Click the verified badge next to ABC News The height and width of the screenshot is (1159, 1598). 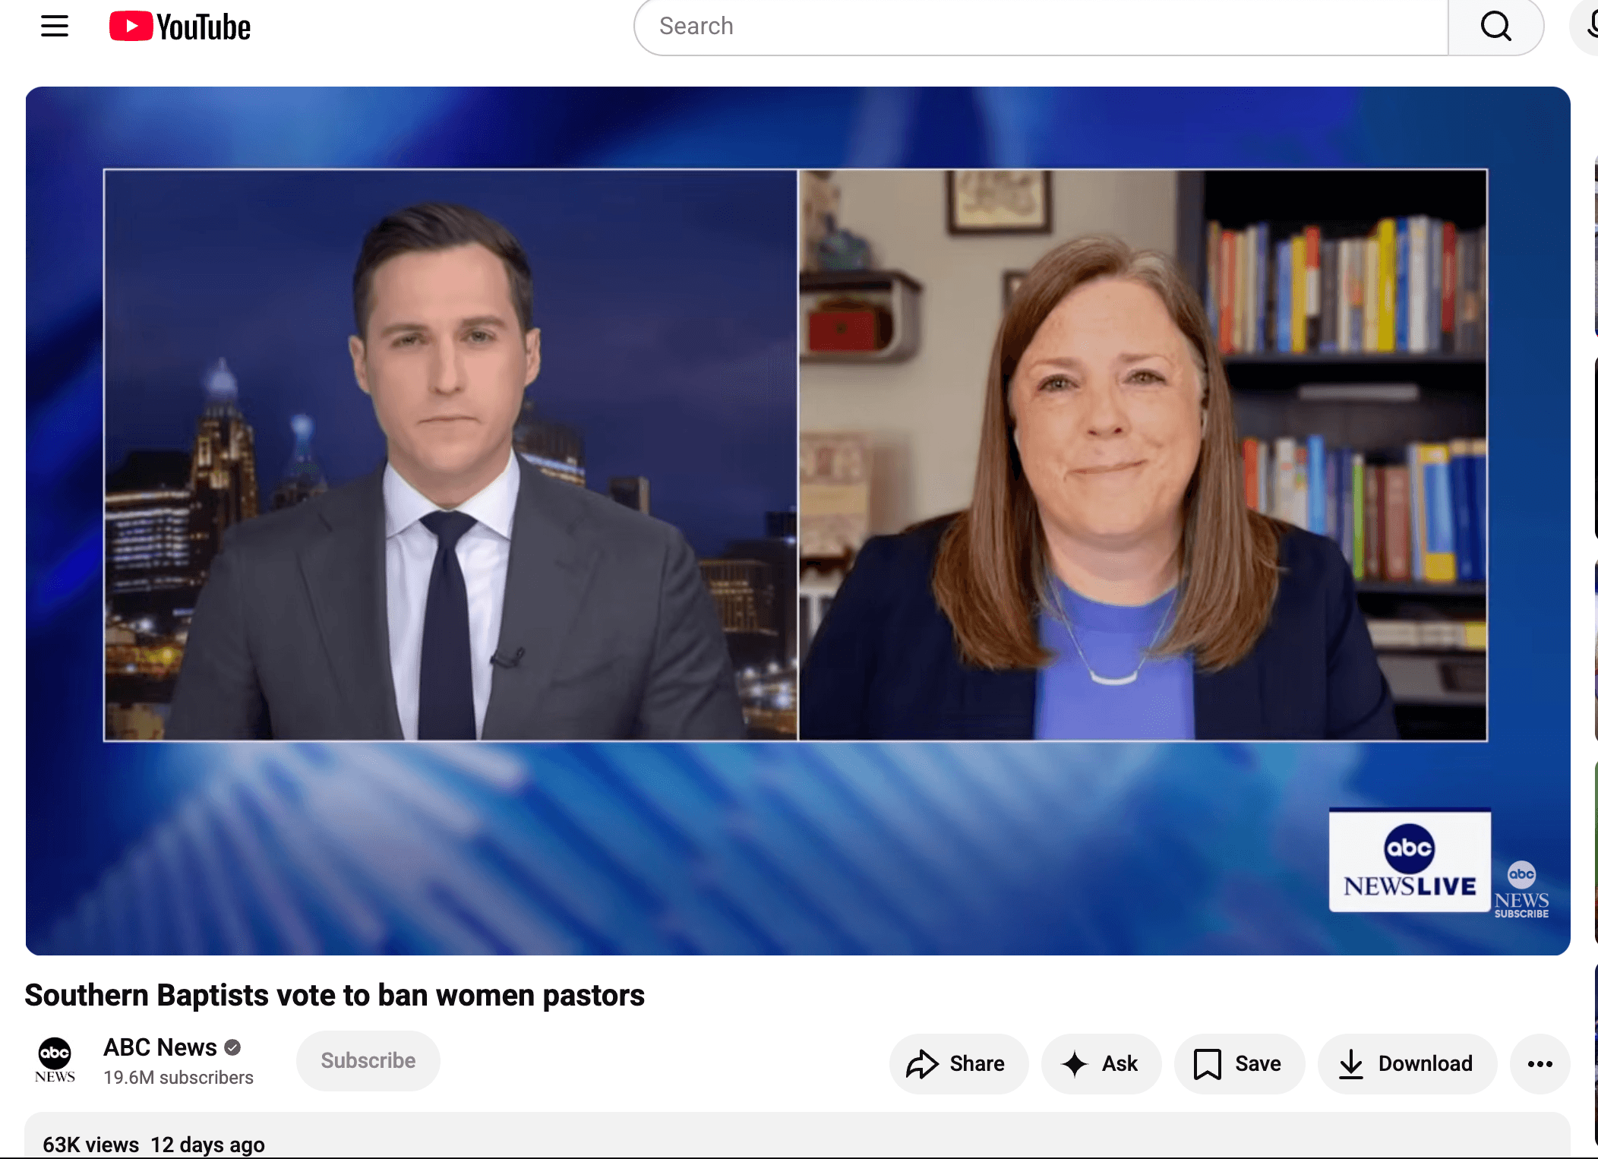pos(232,1047)
